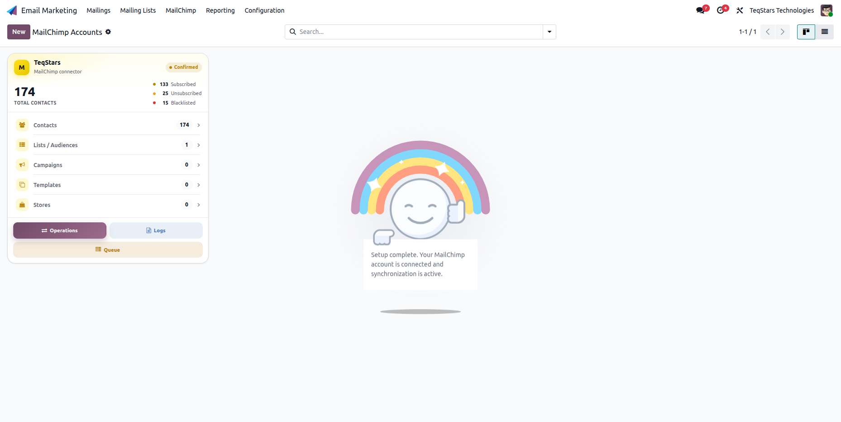Click the Email Marketing app logo
841x422 pixels.
tap(12, 10)
